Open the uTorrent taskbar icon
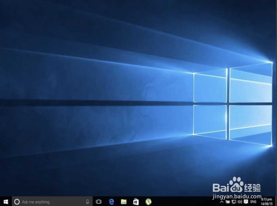This screenshot has height=206, width=277. click(148, 202)
